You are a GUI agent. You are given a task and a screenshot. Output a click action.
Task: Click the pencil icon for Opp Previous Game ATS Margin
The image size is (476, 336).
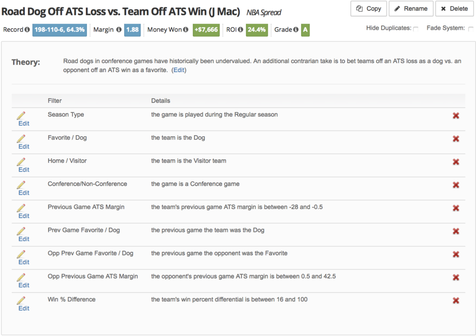point(21,277)
